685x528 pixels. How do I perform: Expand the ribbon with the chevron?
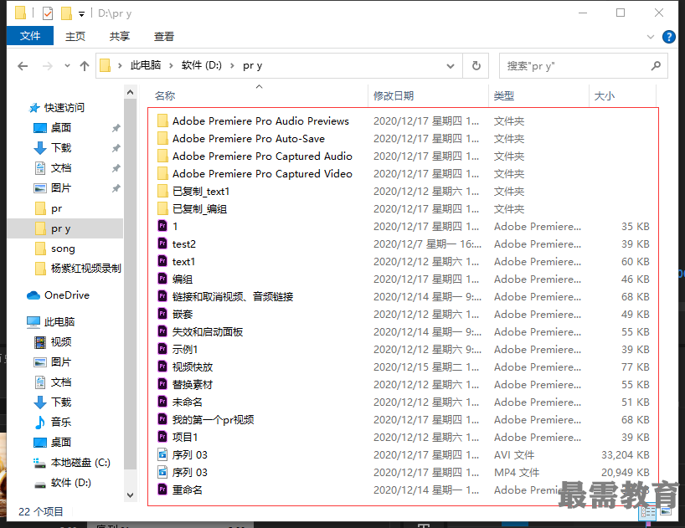[651, 37]
